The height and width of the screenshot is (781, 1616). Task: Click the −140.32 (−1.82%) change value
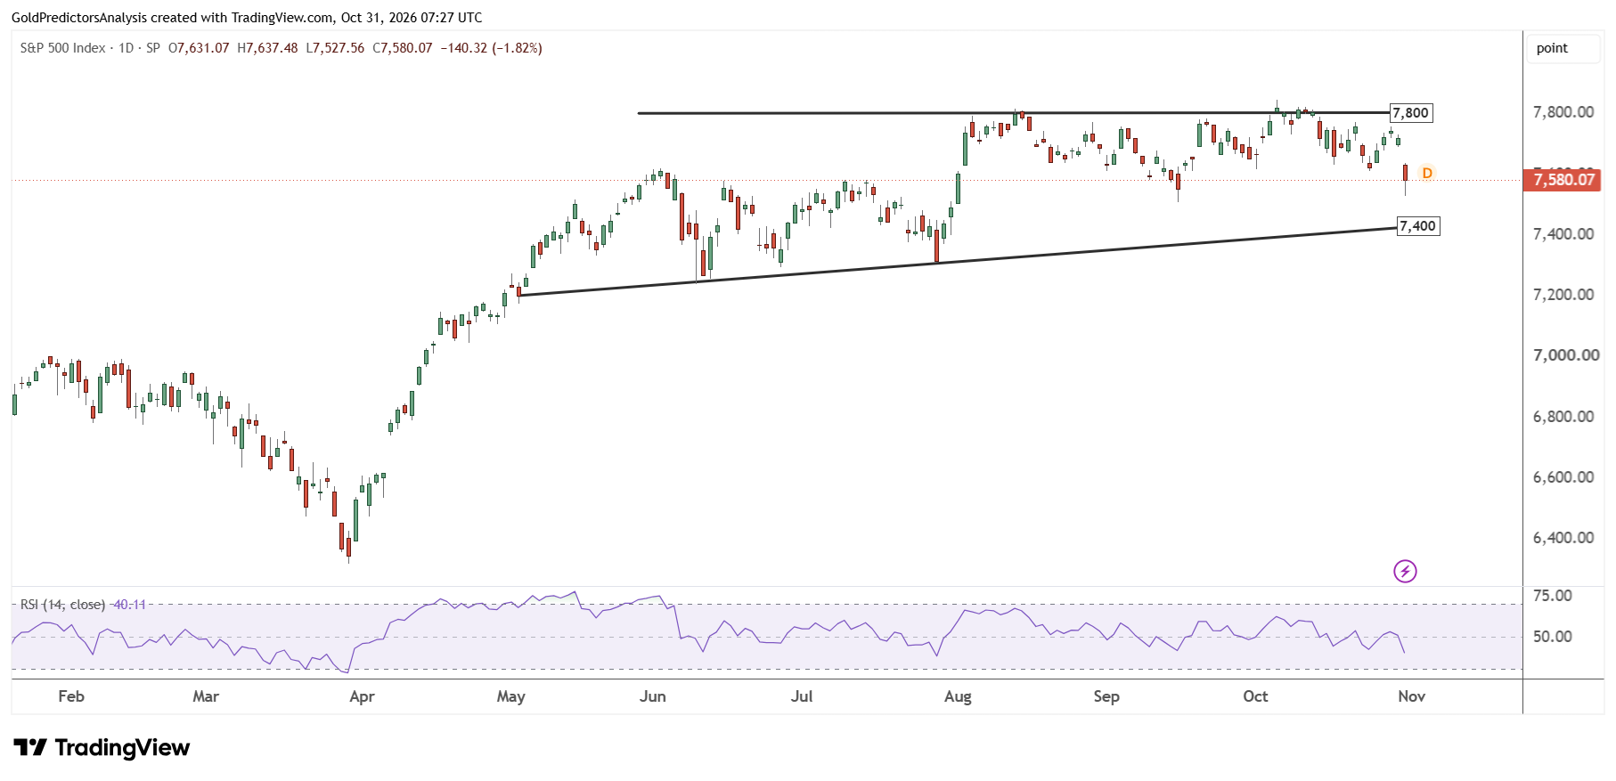coord(492,48)
